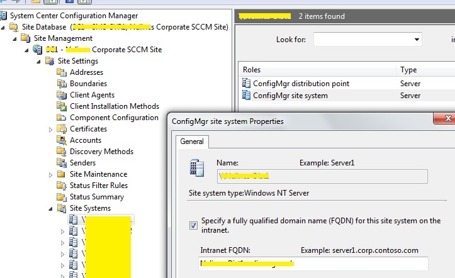455x278 pixels.
Task: Switch to the General tab
Action: click(x=192, y=142)
